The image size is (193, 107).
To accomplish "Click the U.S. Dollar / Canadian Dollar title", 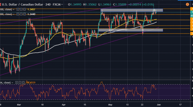I will (x=23, y=5).
